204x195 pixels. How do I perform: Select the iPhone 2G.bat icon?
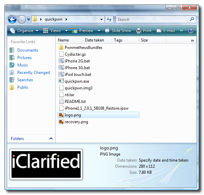(61, 61)
